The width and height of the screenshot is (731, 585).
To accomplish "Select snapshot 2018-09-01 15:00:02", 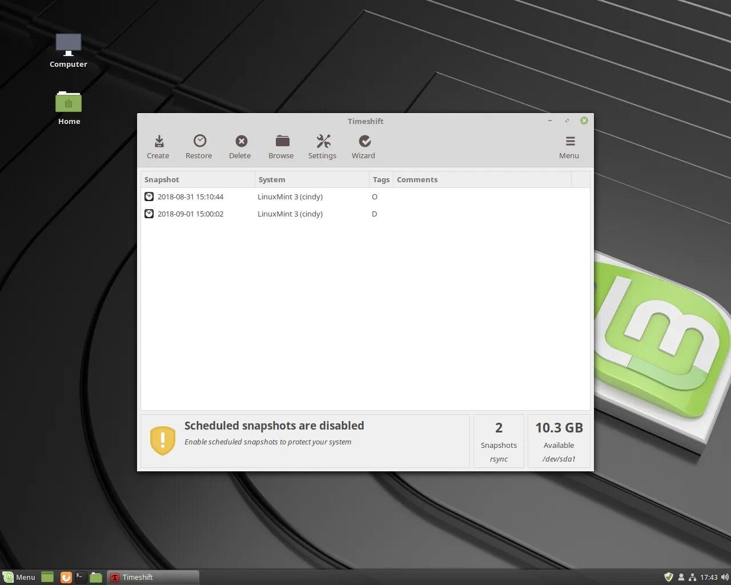I will coord(365,214).
